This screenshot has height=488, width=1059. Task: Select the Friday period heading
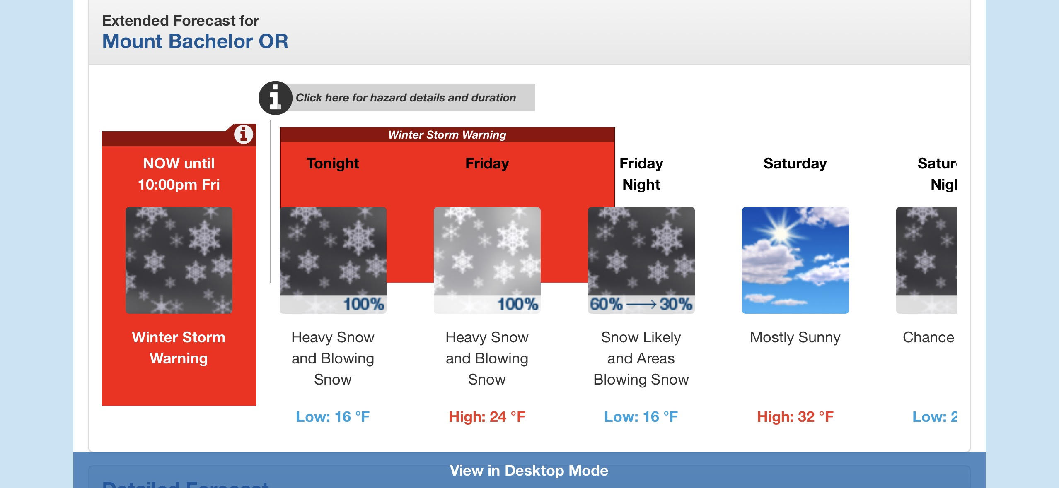tap(487, 163)
